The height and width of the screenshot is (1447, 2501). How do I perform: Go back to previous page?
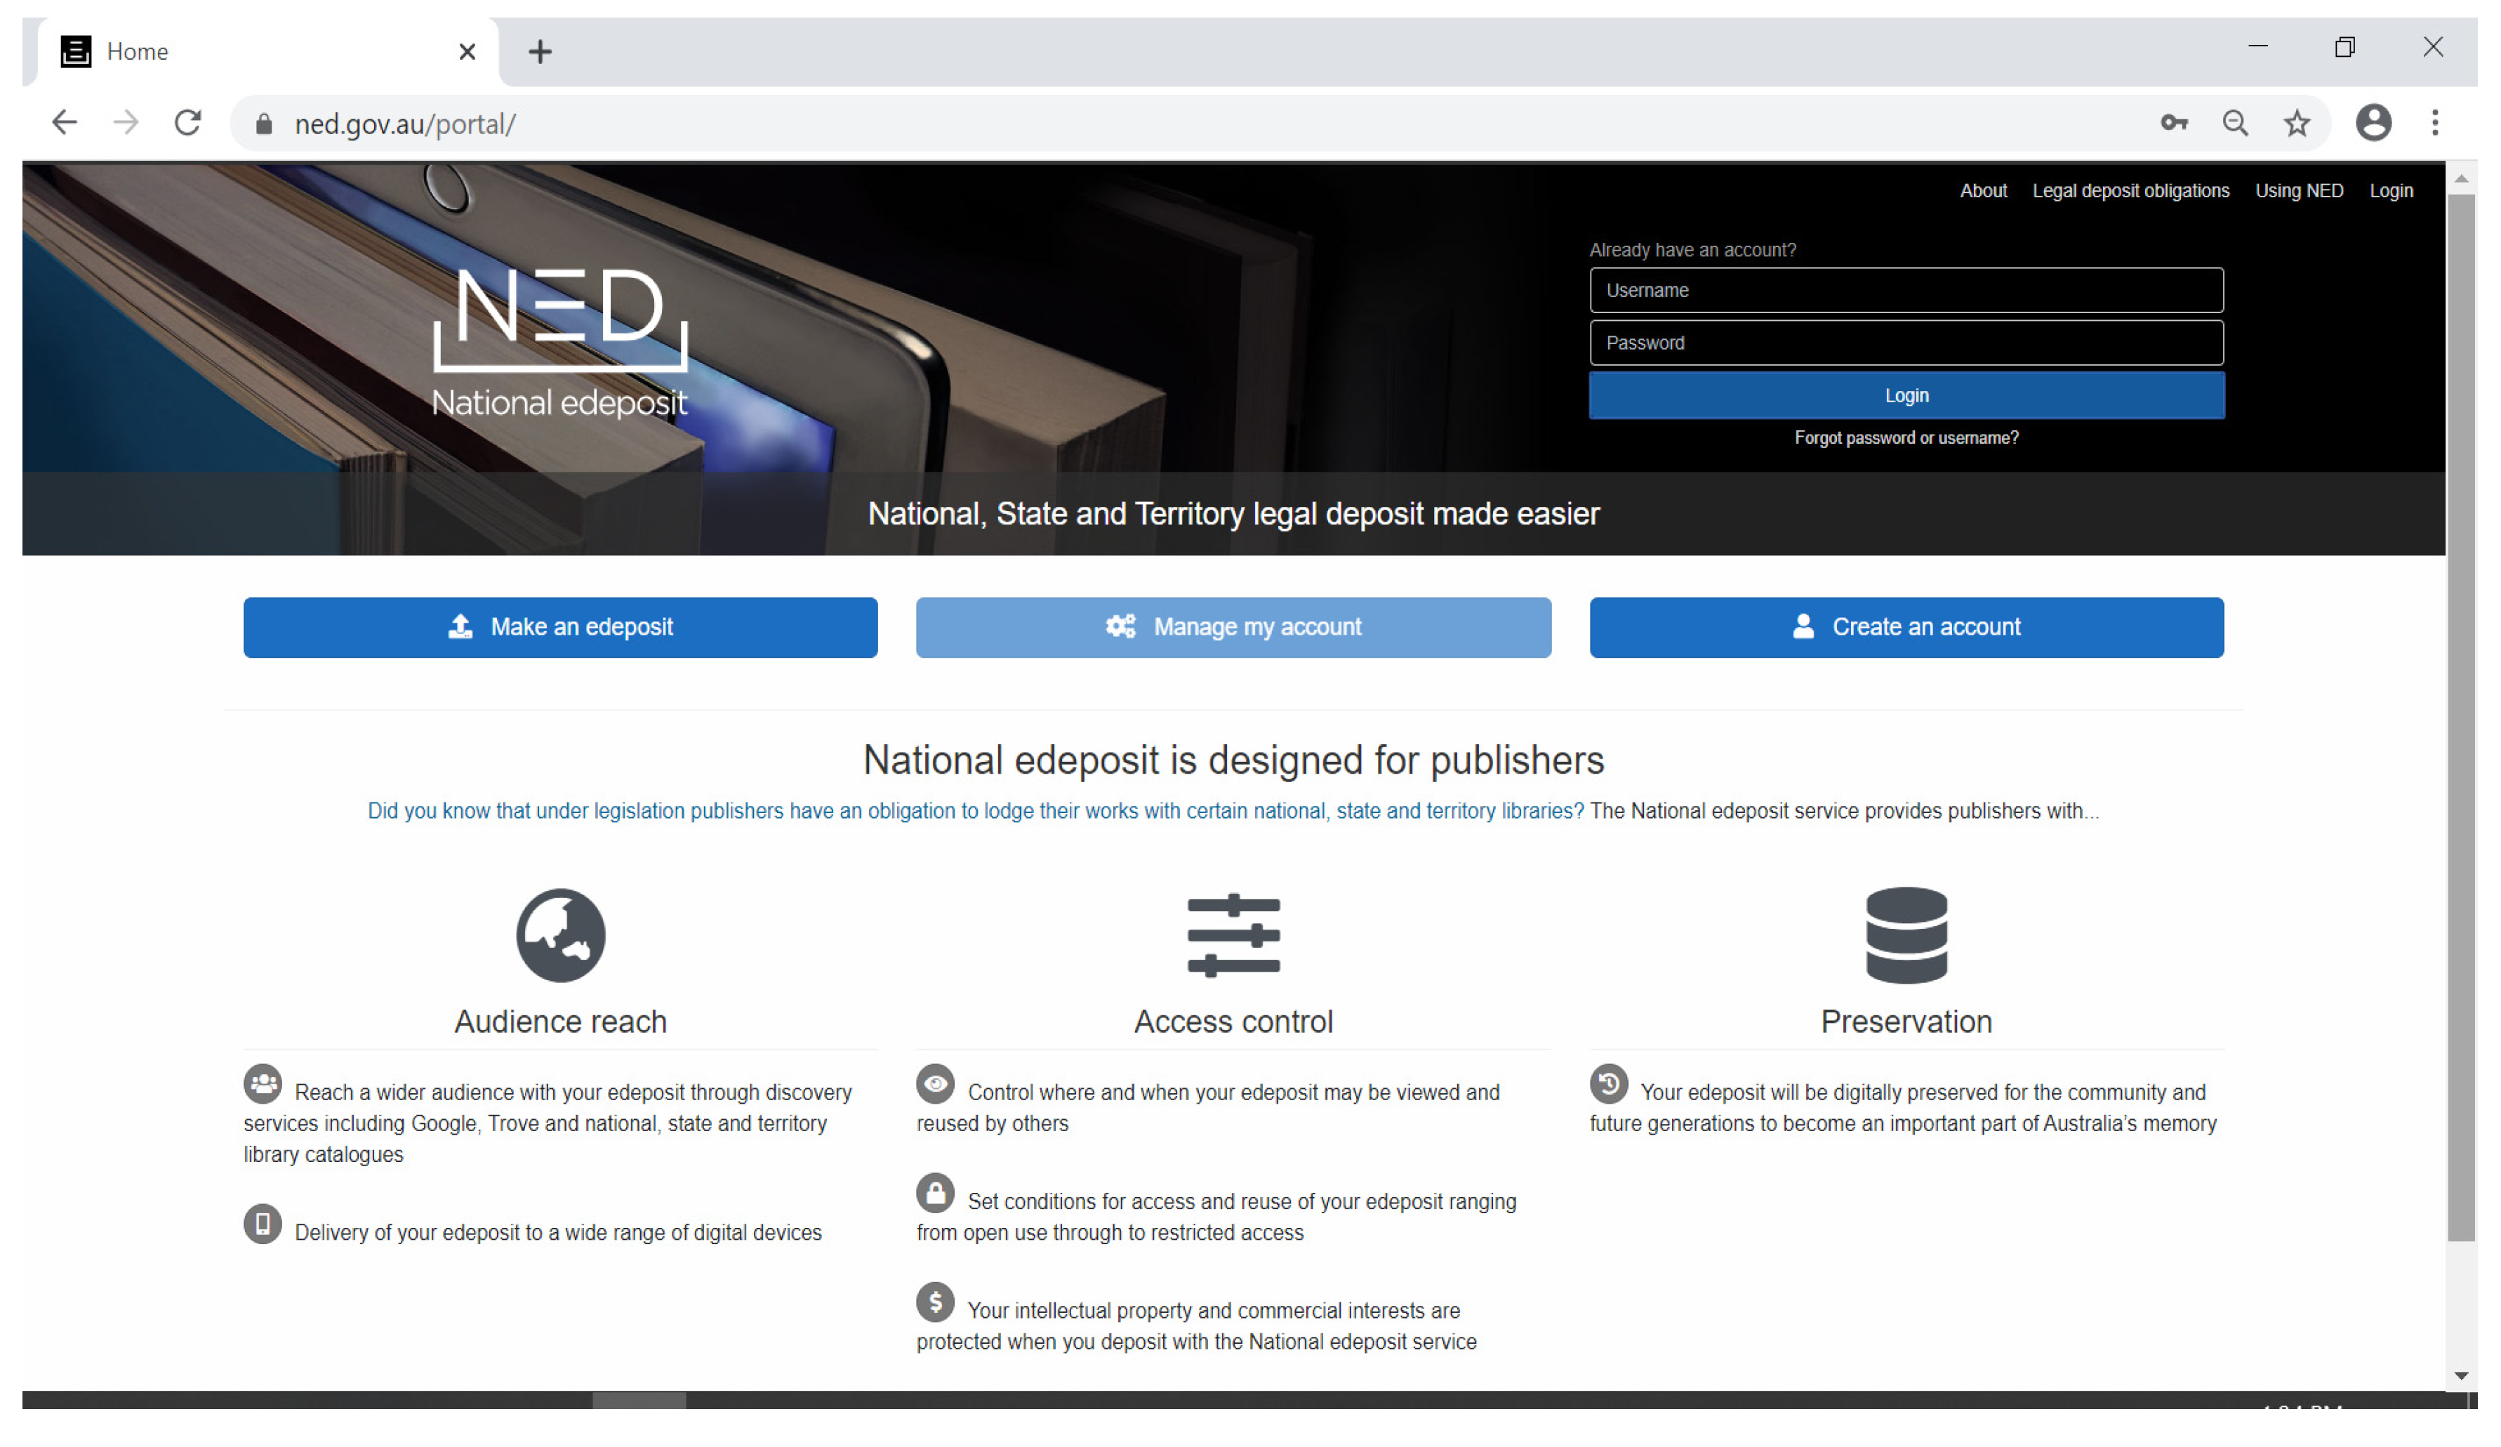pos(65,123)
